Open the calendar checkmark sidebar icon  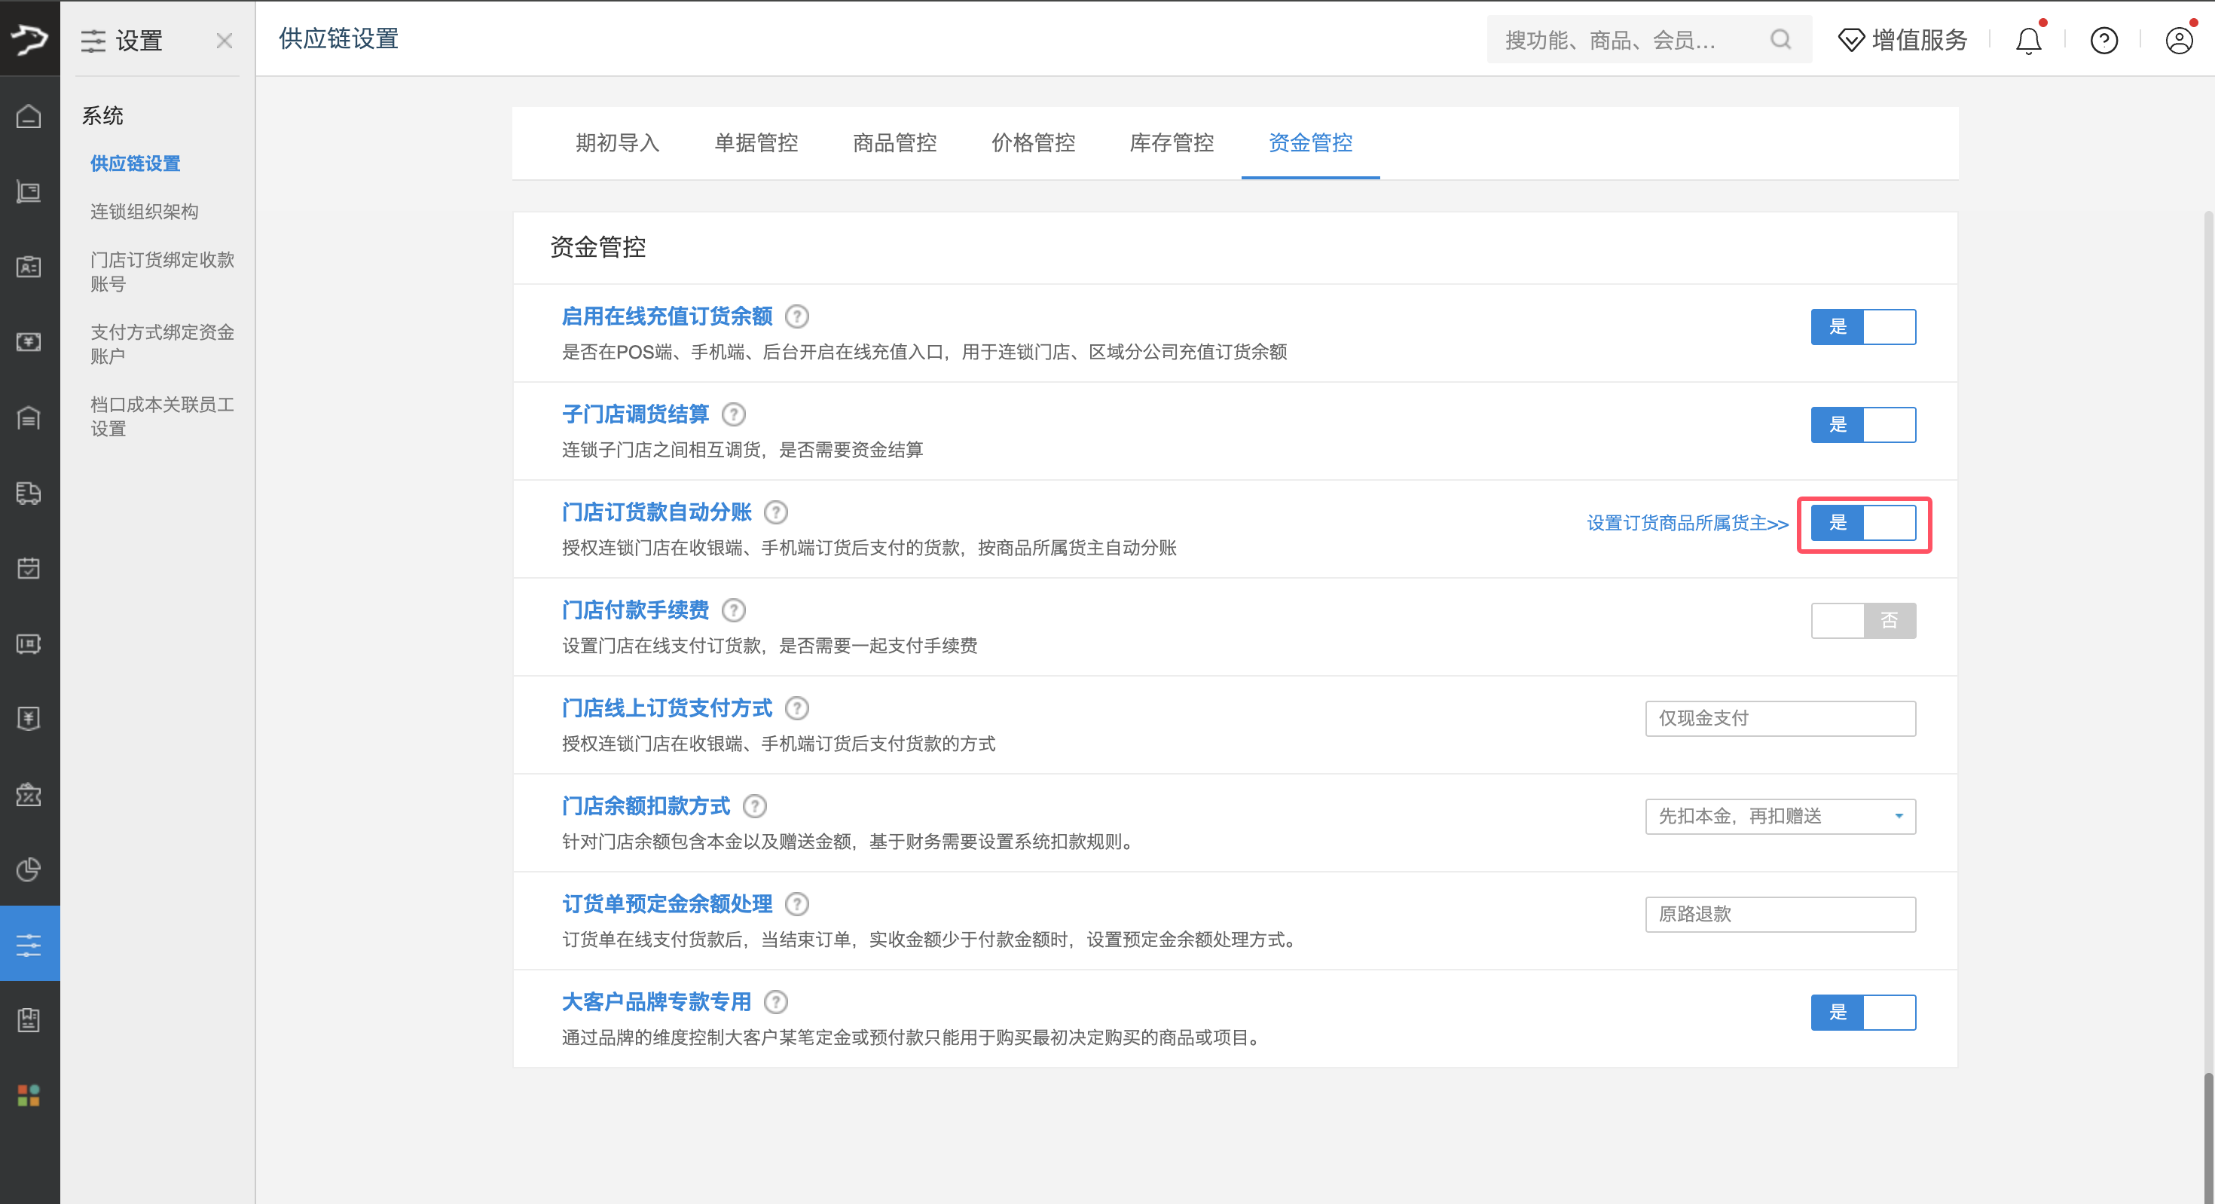pos(29,568)
